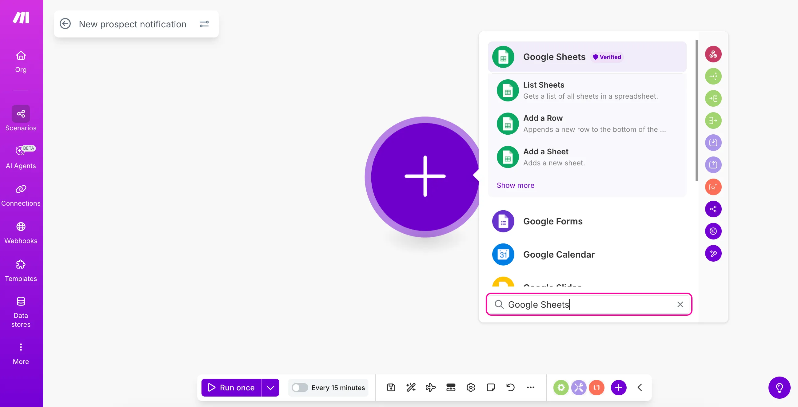The width and height of the screenshot is (798, 407).
Task: Select the purple share-nodes scenarios icon
Action: [713, 209]
